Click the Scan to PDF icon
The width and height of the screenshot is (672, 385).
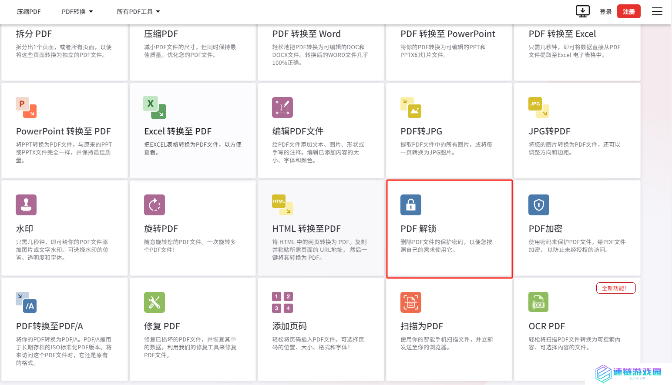tap(411, 302)
